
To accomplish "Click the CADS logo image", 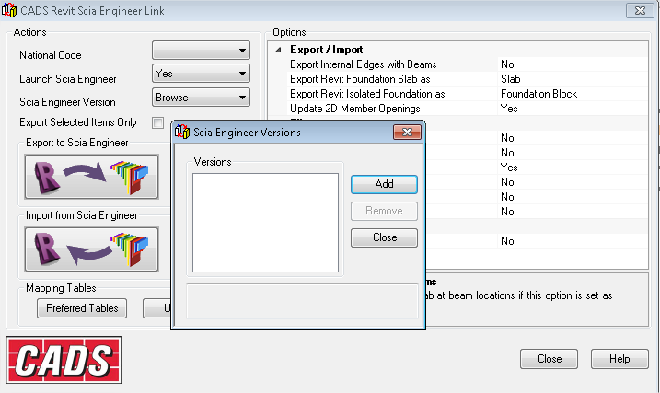I will [x=64, y=359].
